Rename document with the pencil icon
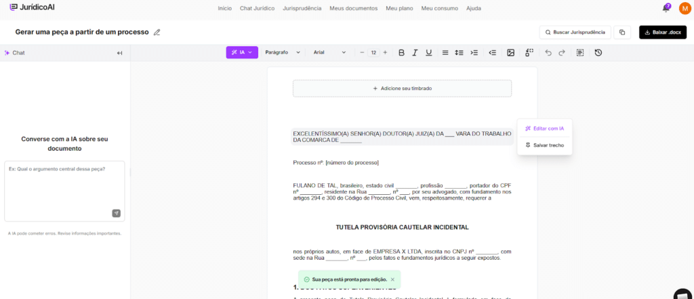 pyautogui.click(x=157, y=32)
